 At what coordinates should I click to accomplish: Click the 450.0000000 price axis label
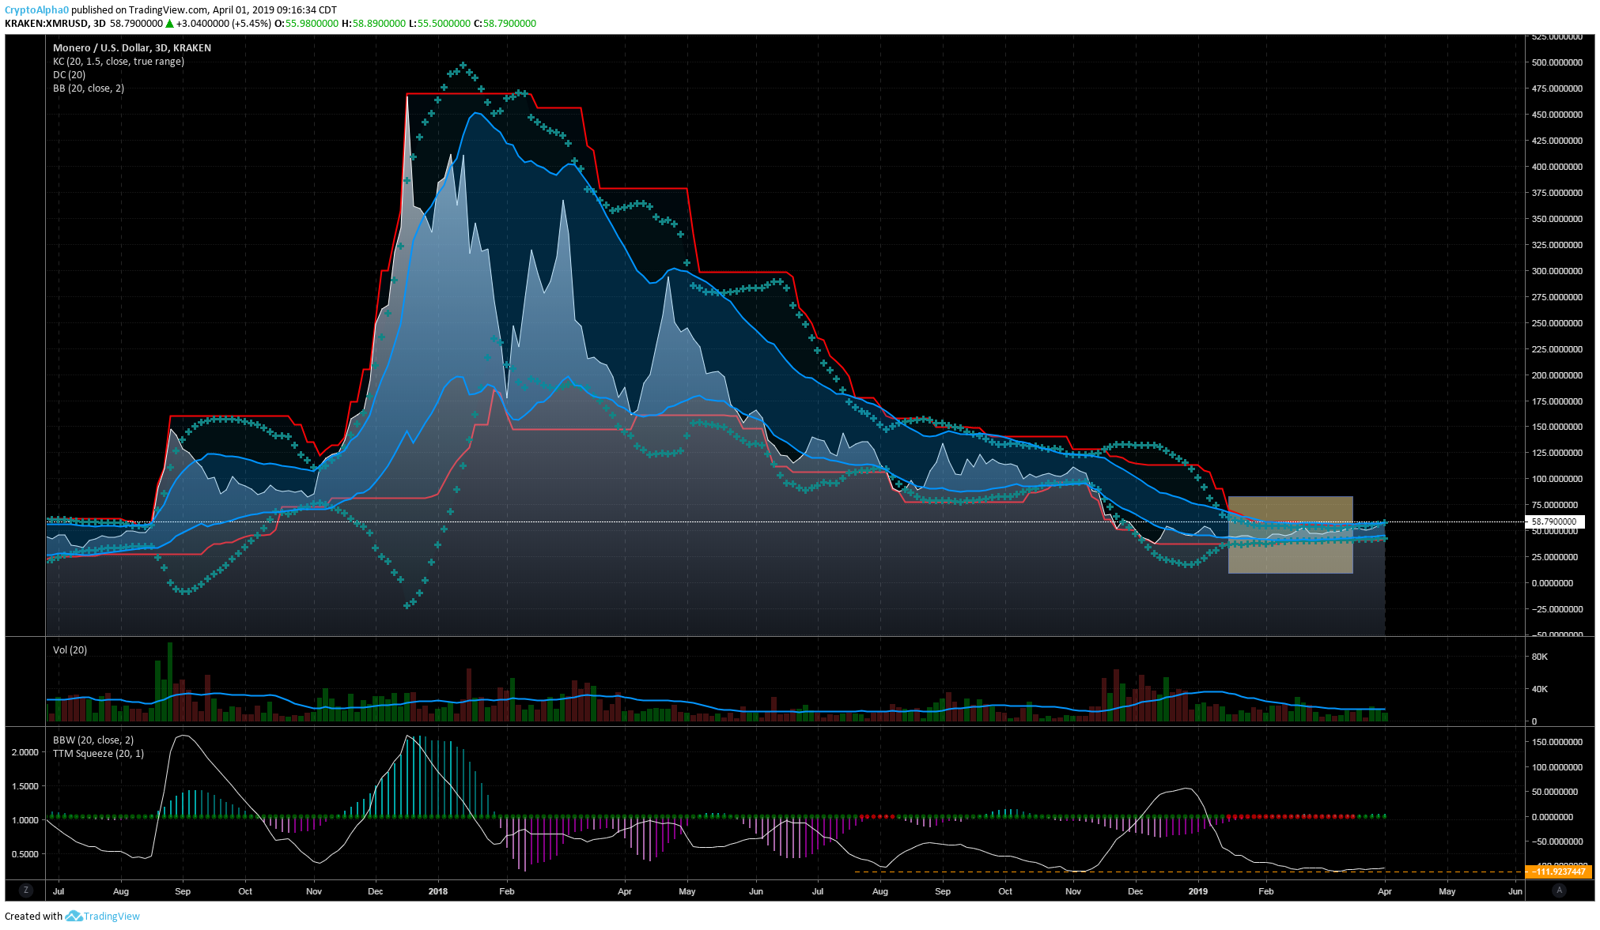(x=1557, y=115)
